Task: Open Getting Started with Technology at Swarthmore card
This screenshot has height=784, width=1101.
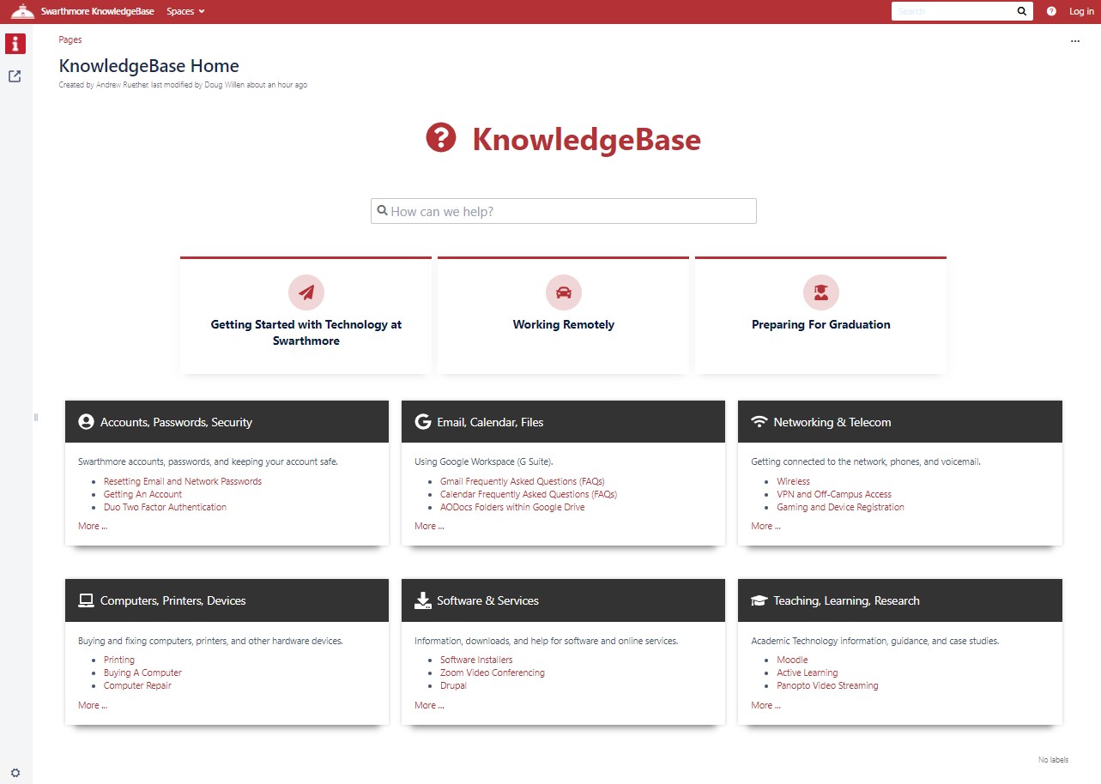Action: tap(306, 315)
